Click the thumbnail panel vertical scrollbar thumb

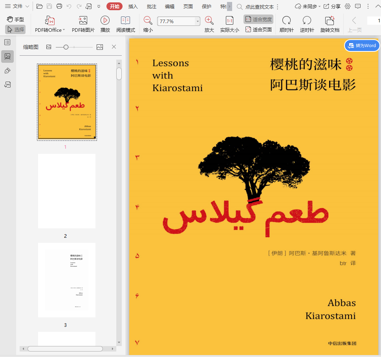(119, 74)
